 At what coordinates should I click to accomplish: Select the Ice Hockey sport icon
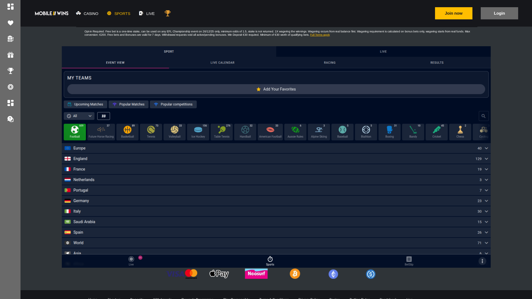[198, 132]
